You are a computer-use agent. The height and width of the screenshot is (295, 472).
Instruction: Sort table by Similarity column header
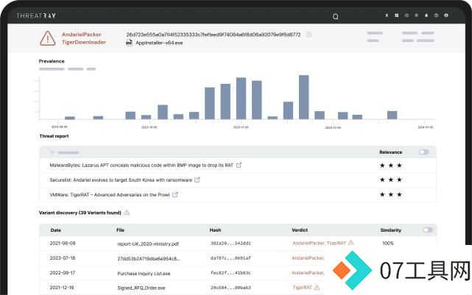click(391, 230)
